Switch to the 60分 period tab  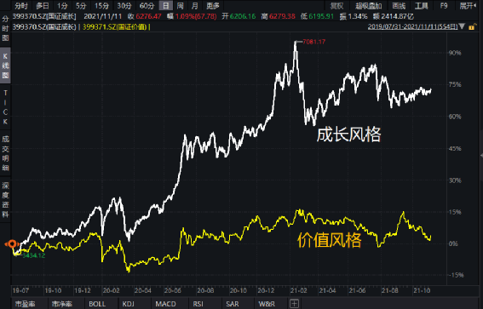147,6
